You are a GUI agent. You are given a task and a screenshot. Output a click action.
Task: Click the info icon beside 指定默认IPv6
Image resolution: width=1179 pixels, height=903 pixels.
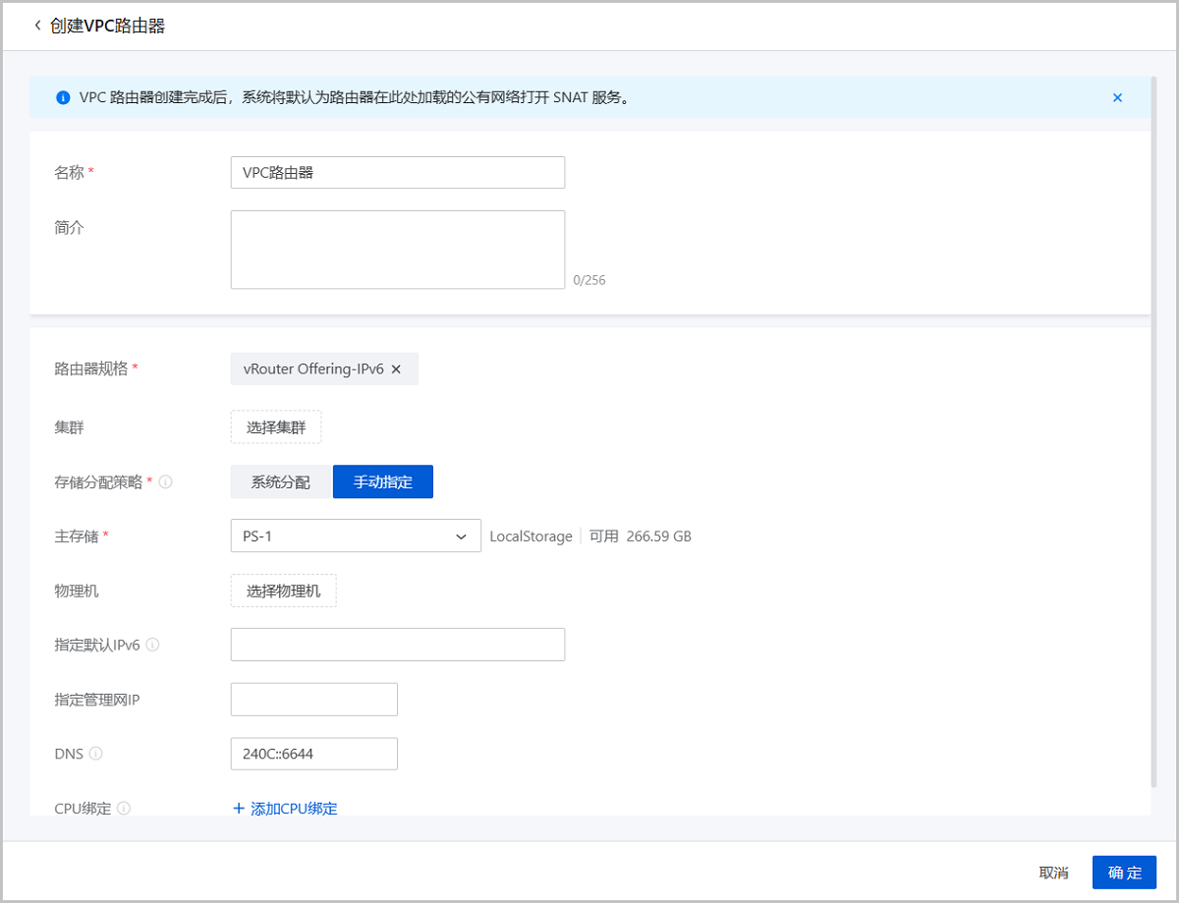coord(150,645)
